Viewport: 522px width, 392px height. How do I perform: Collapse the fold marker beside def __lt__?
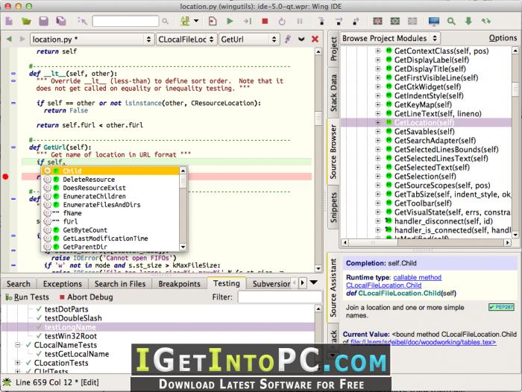click(x=13, y=73)
